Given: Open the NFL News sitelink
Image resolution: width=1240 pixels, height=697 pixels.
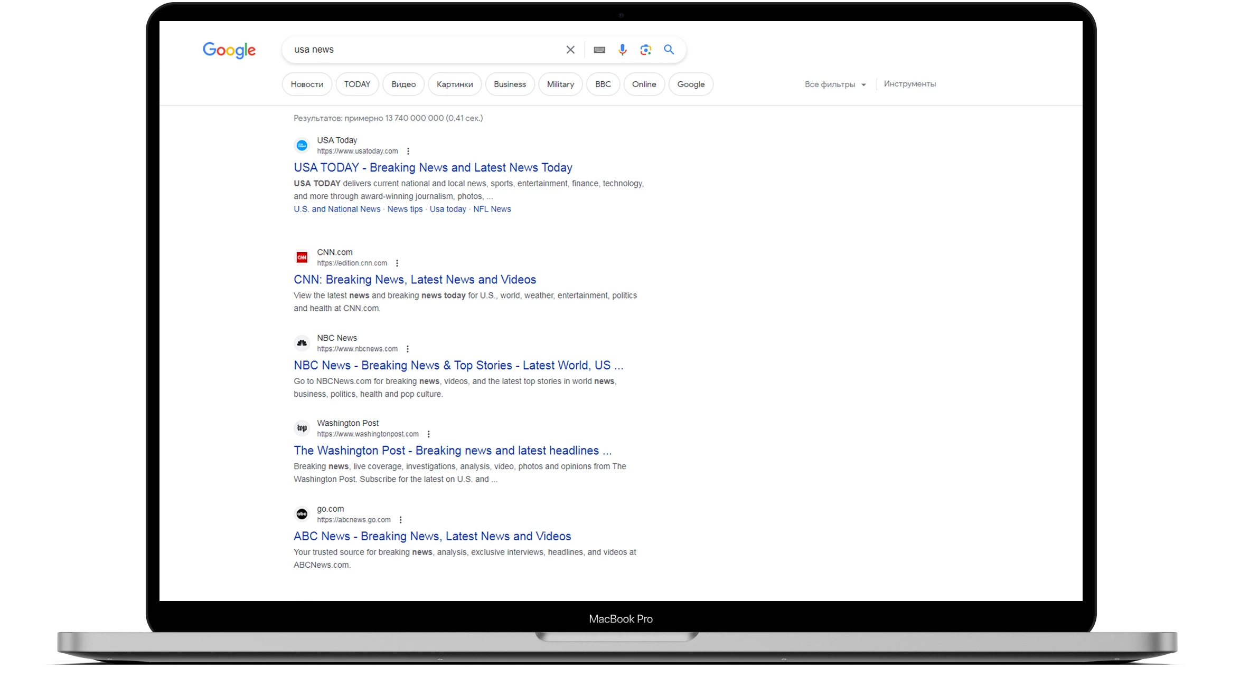Looking at the screenshot, I should point(492,209).
